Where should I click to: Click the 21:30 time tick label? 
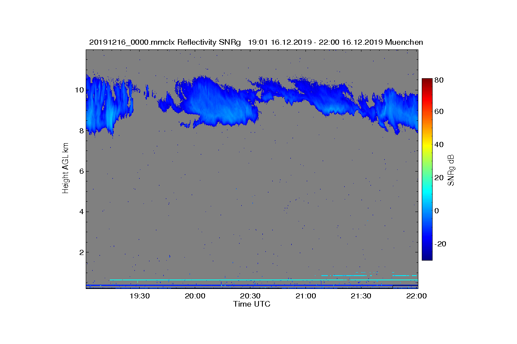[361, 296]
